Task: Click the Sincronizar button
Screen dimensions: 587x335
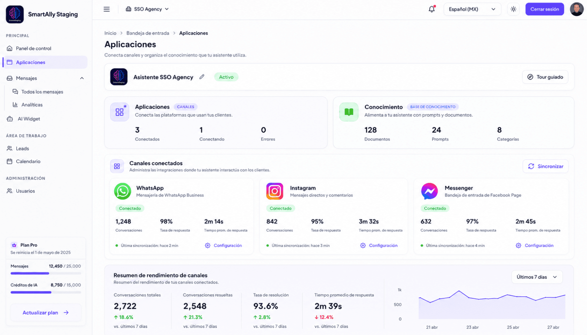Action: coord(545,166)
